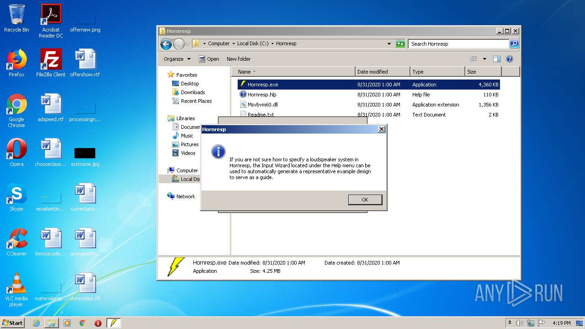
Task: Open Chrome from the taskbar
Action: [83, 323]
